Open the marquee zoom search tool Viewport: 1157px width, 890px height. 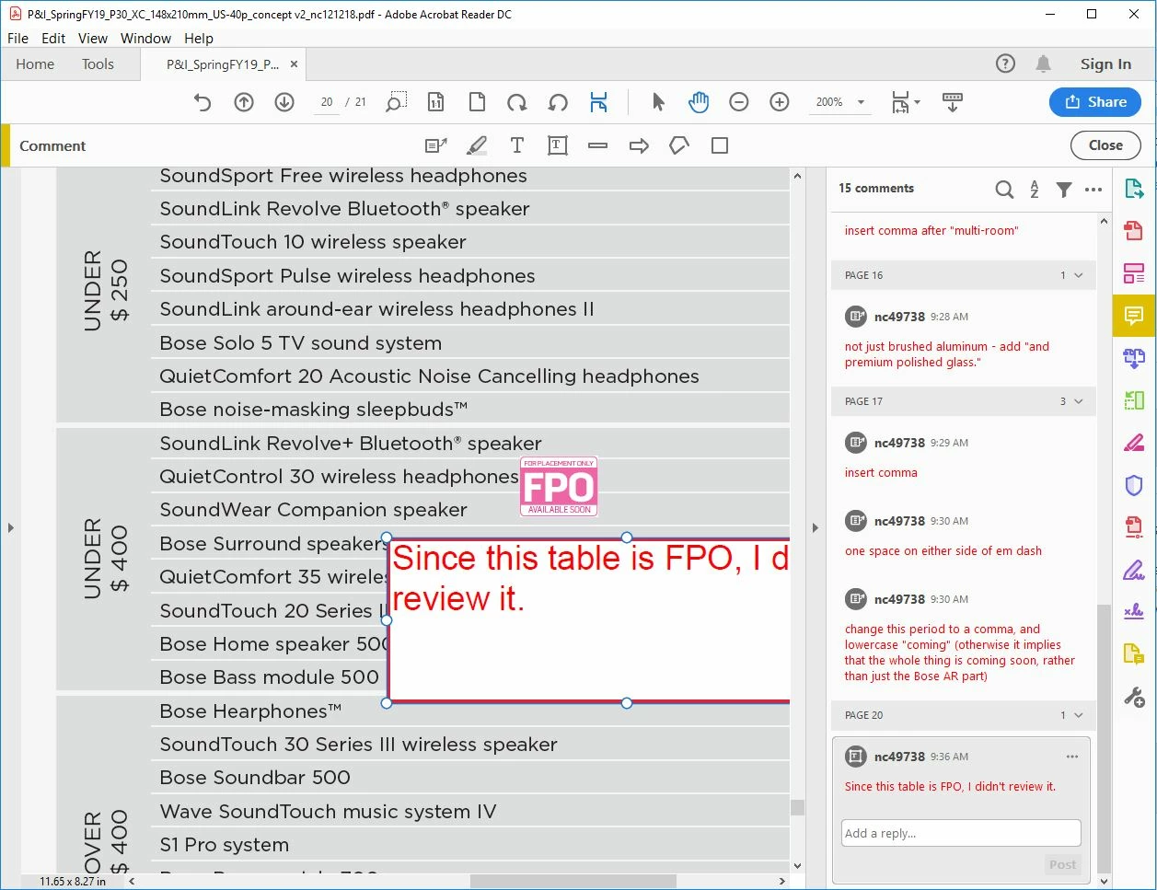[396, 102]
